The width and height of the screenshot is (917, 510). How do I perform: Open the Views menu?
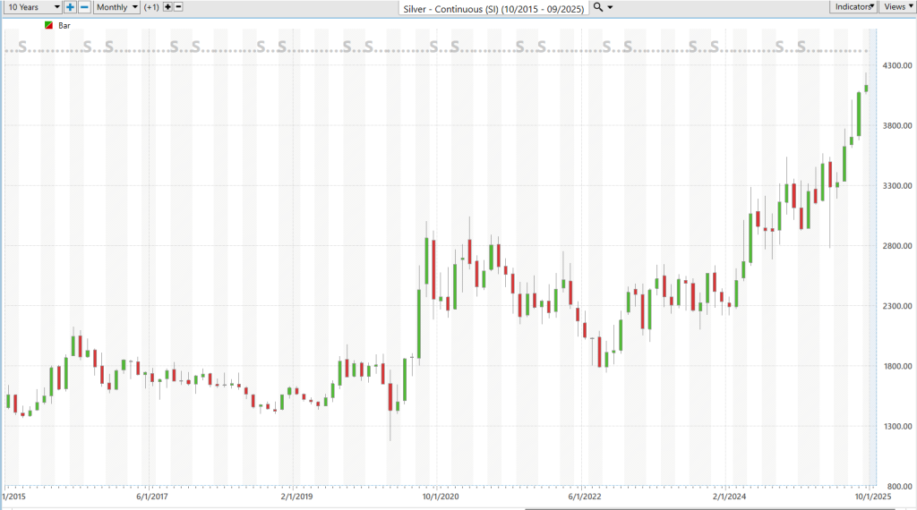(x=897, y=7)
